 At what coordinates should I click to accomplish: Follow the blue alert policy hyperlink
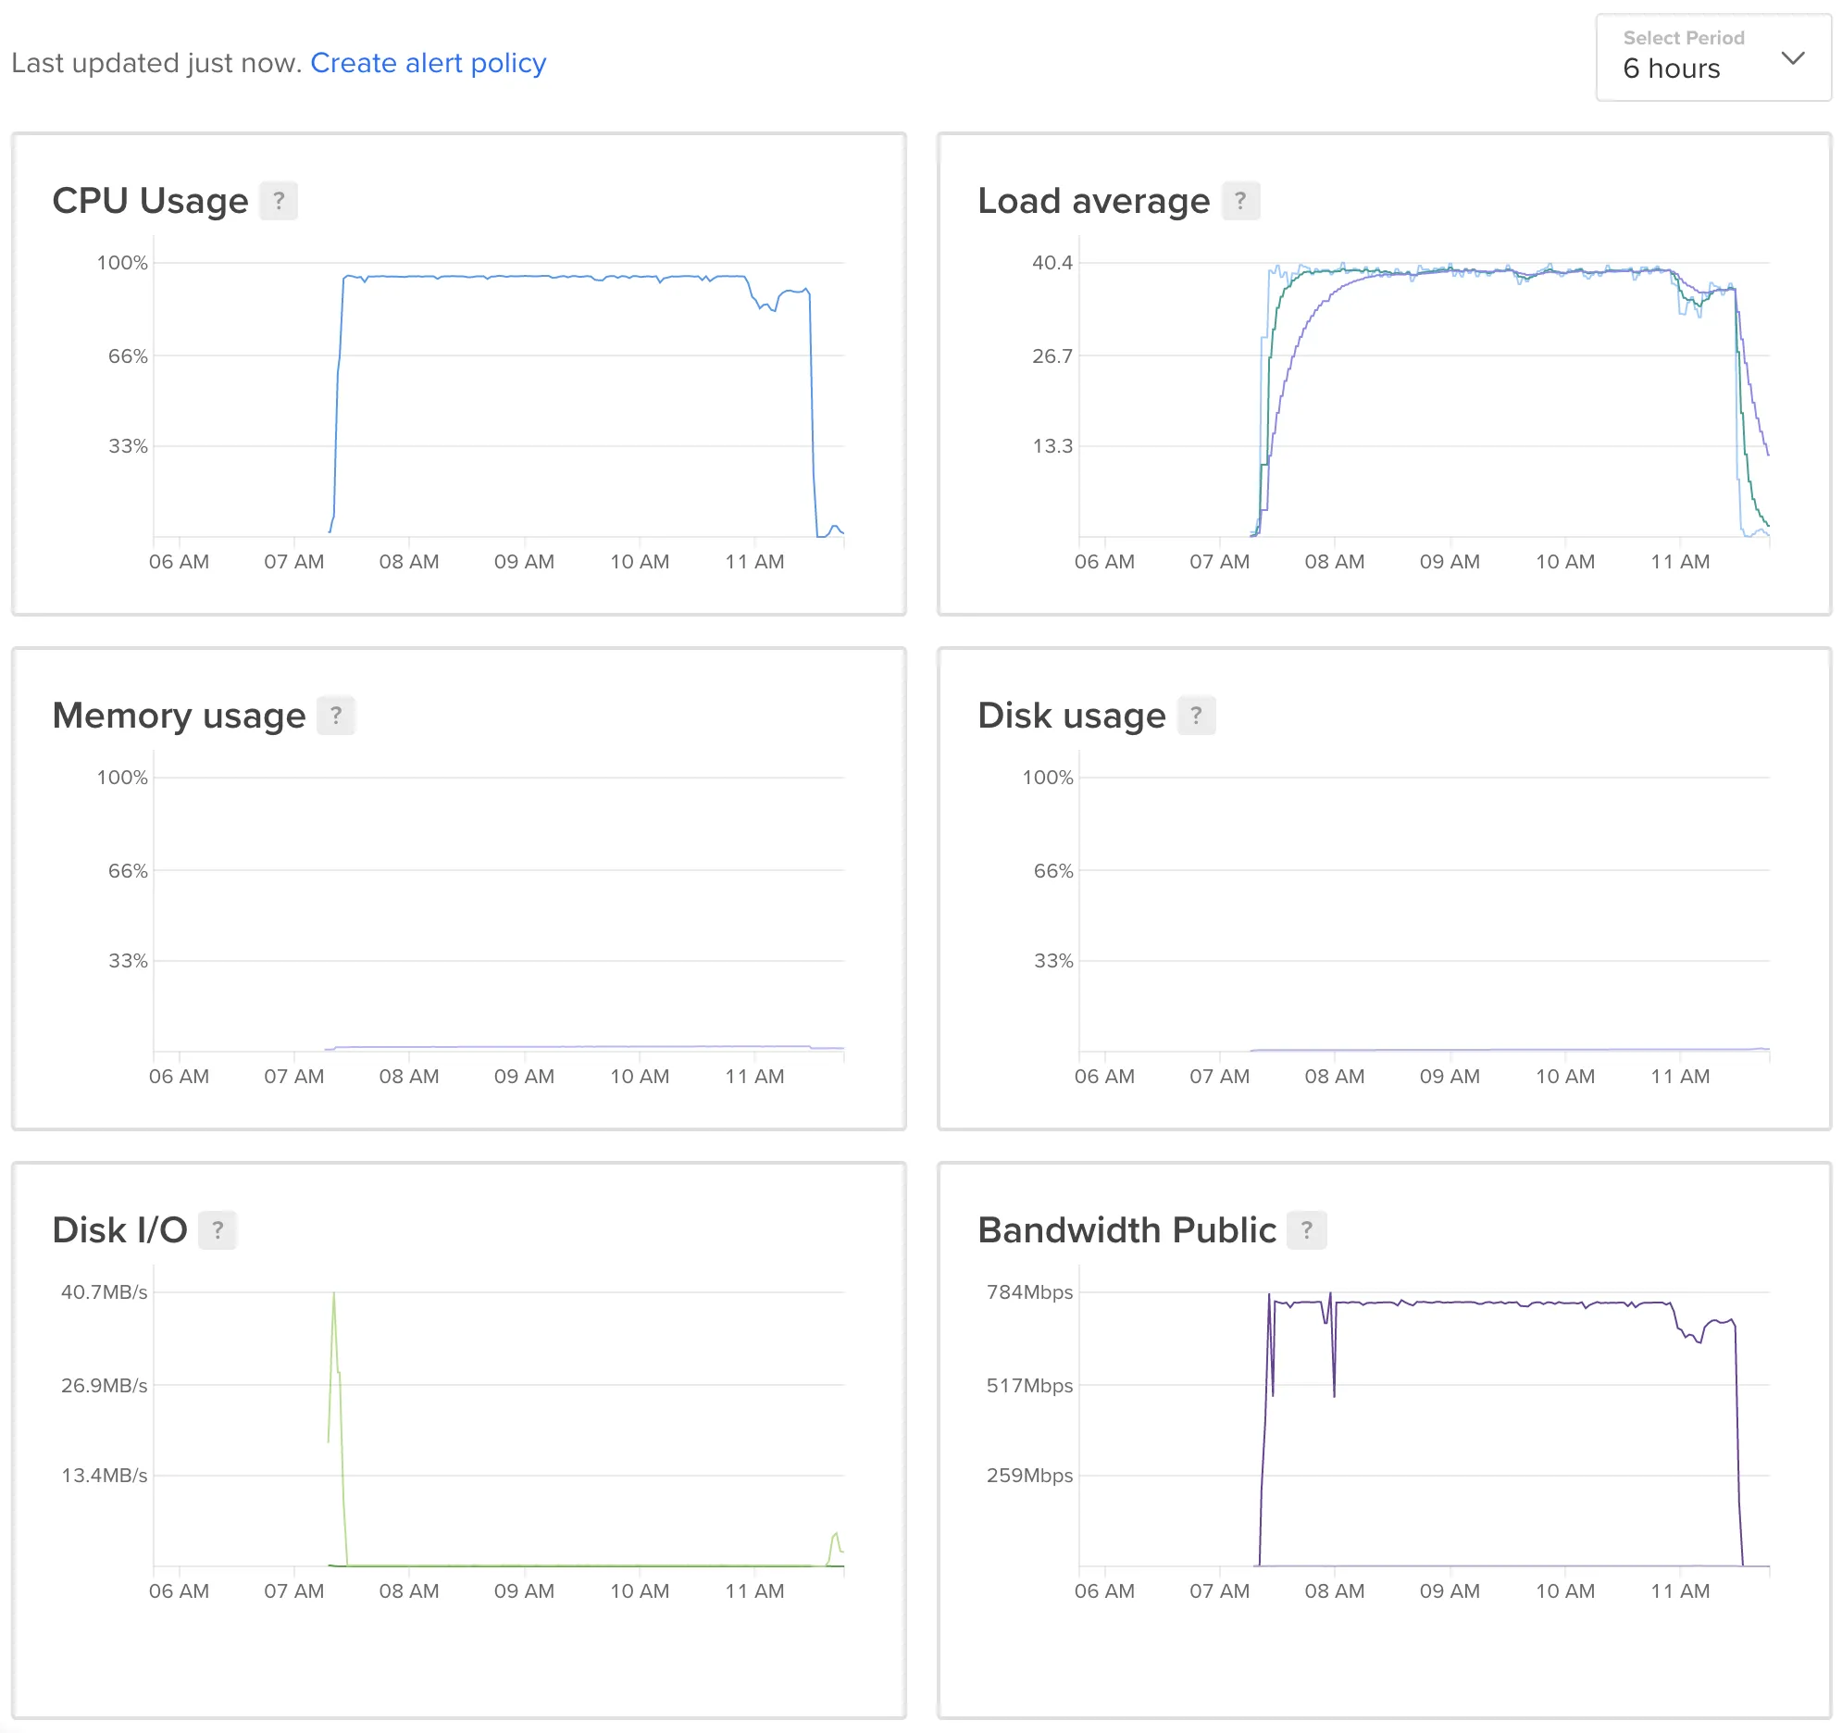[x=429, y=62]
